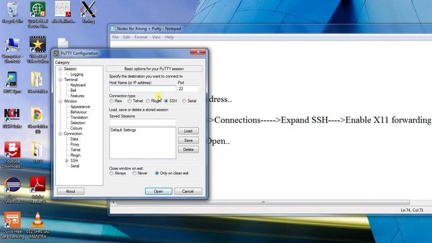The width and height of the screenshot is (432, 243).
Task: Select Data under Connection
Action: (x=74, y=139)
